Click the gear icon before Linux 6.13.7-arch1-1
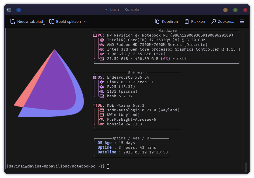This screenshot has height=178, width=254. click(102, 82)
